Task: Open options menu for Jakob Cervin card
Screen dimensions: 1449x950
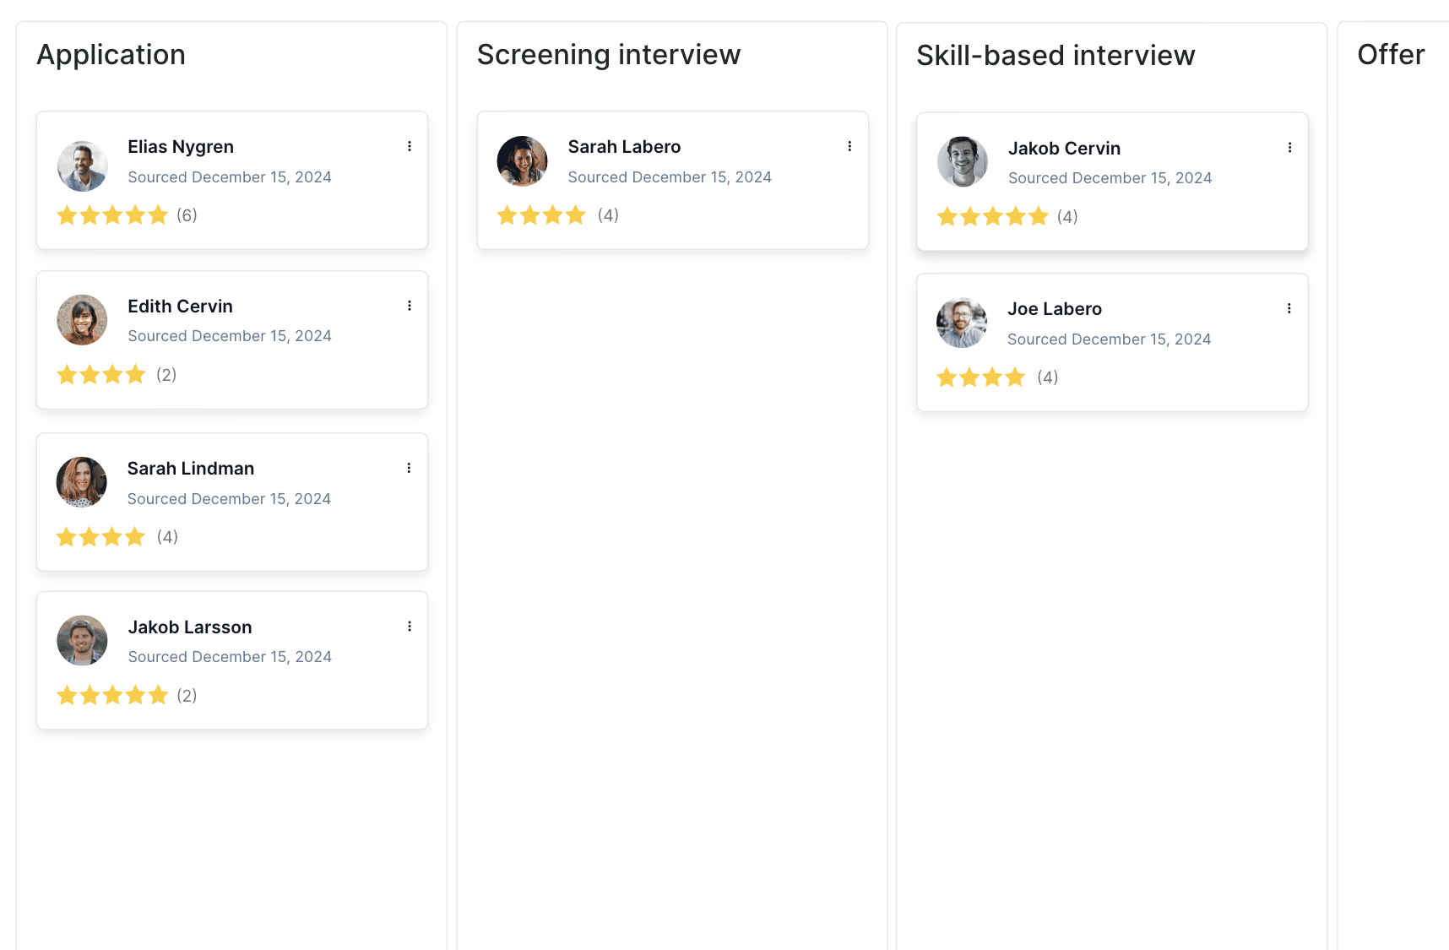Action: tap(1289, 148)
